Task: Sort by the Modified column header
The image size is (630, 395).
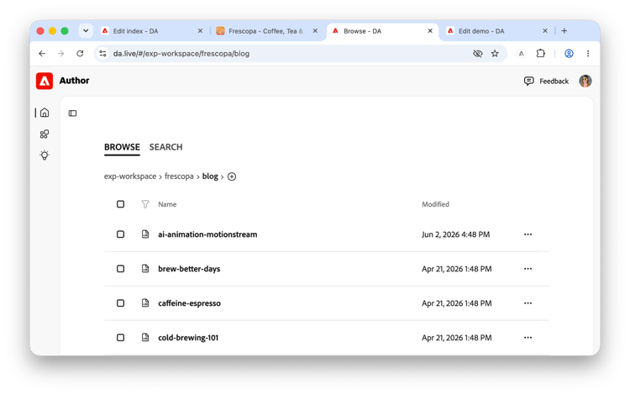Action: click(435, 204)
